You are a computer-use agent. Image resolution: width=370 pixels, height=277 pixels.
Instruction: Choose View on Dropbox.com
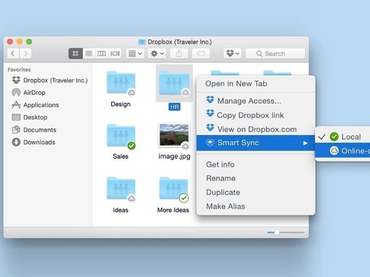click(x=256, y=129)
